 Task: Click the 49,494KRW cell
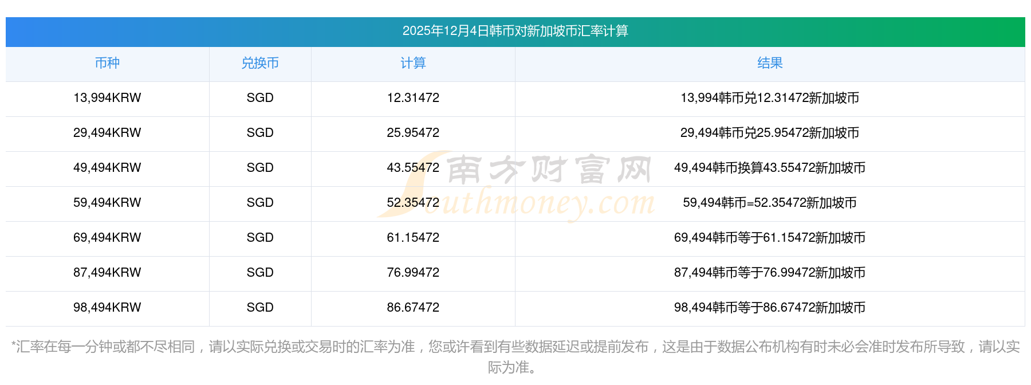pos(107,168)
